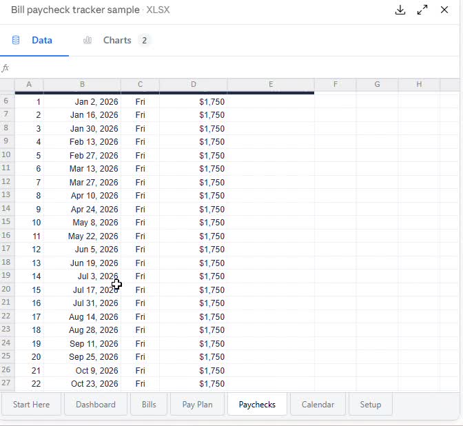Viewport: 463px width, 426px height.
Task: Click the Charts count badge 2
Action: coord(144,40)
